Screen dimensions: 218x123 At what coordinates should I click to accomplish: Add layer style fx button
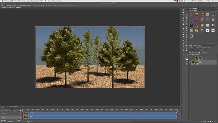pos(204,122)
